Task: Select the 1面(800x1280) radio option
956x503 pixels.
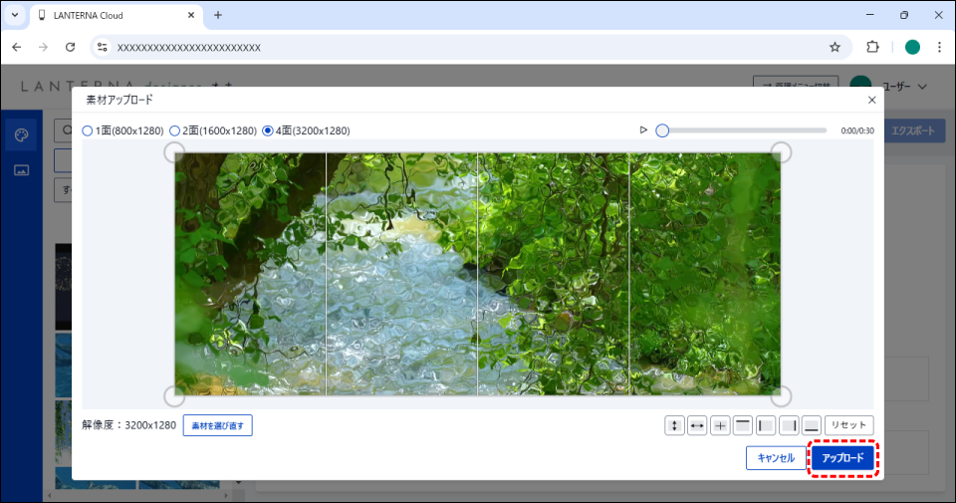Action: coord(87,130)
